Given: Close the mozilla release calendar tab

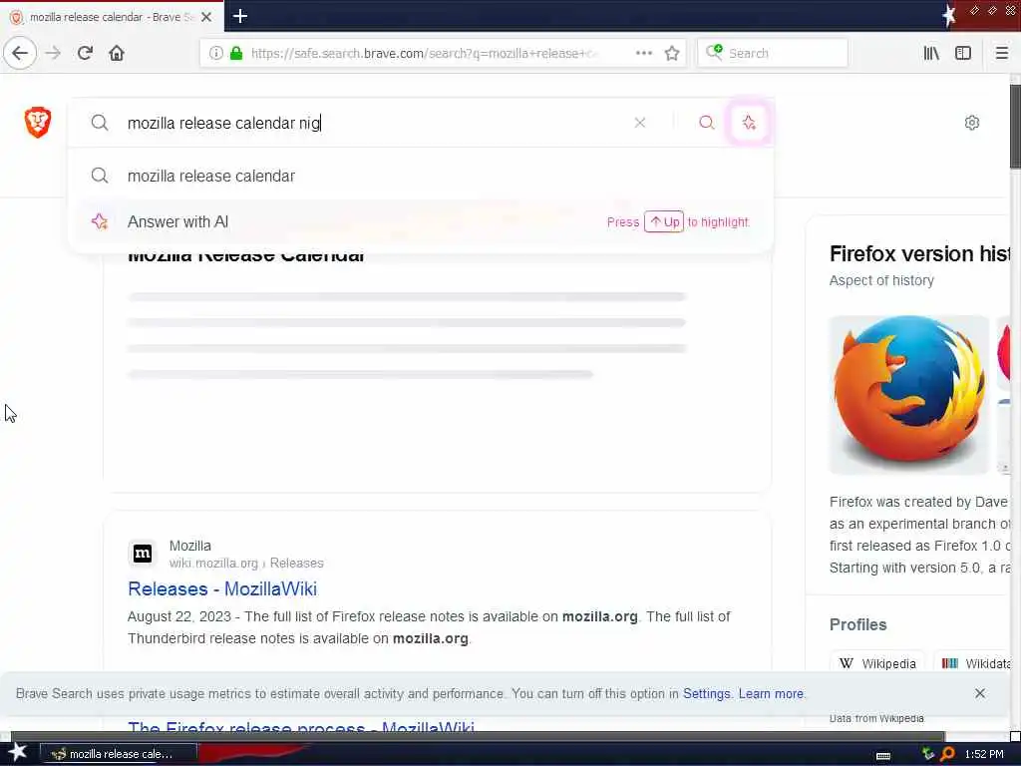Looking at the screenshot, I should point(206,17).
